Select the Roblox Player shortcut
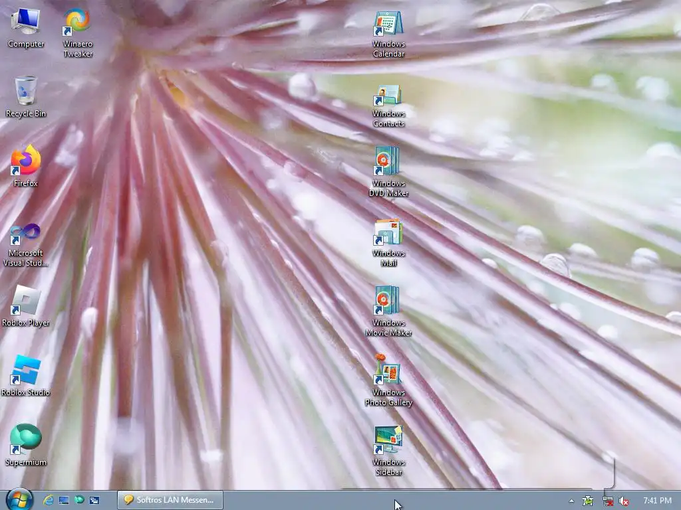The height and width of the screenshot is (510, 681). [26, 306]
